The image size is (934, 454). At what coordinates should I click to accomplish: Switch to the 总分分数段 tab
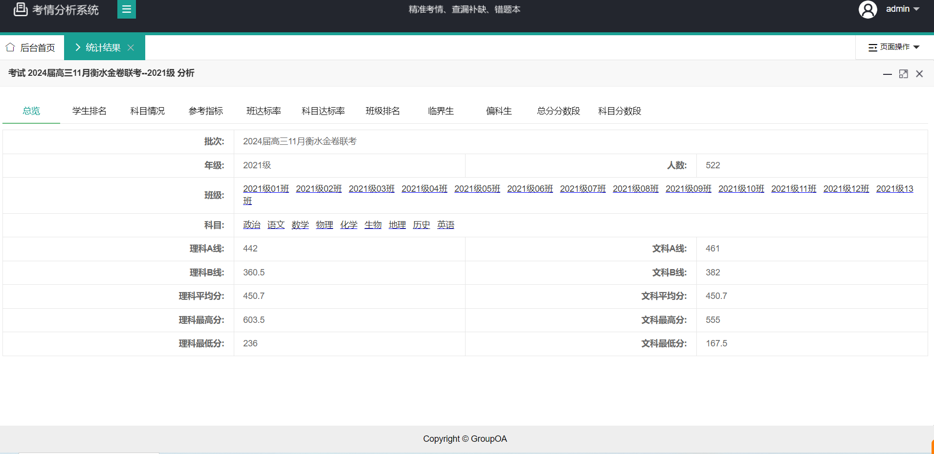pyautogui.click(x=558, y=111)
